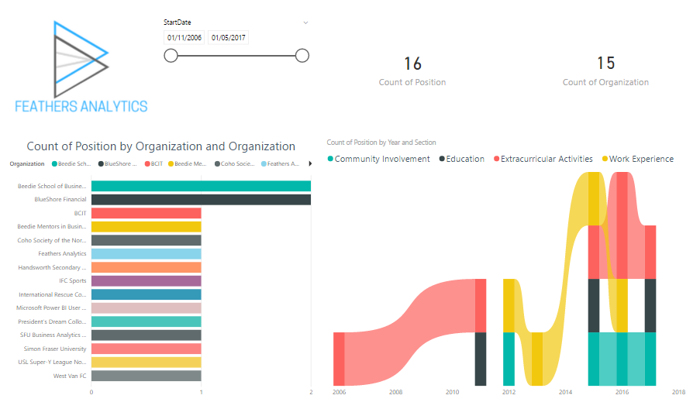Click 'Count of Position by Year and Section' title
This screenshot has height=409, width=700.
(381, 143)
